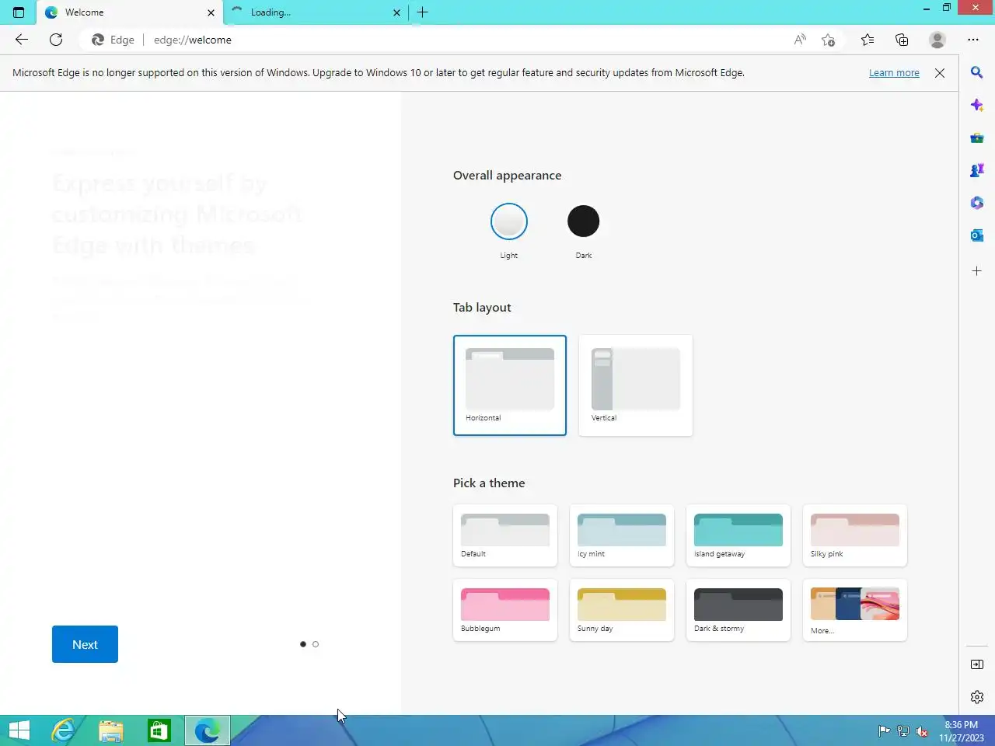Select the Dark appearance option
This screenshot has height=746, width=995.
(583, 221)
